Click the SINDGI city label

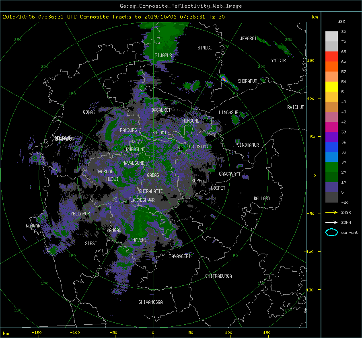point(205,48)
